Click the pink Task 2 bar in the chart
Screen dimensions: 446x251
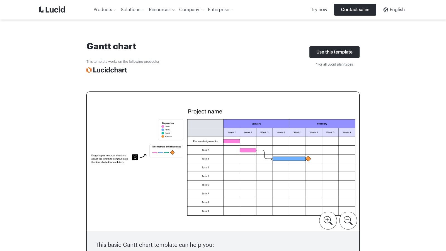(x=248, y=150)
